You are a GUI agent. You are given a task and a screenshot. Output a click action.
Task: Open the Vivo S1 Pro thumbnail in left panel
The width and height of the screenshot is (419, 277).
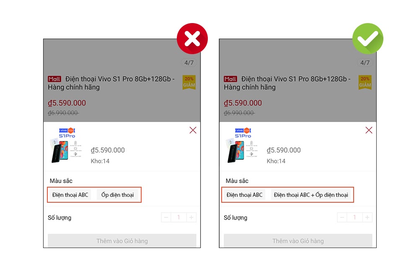pyautogui.click(x=67, y=145)
